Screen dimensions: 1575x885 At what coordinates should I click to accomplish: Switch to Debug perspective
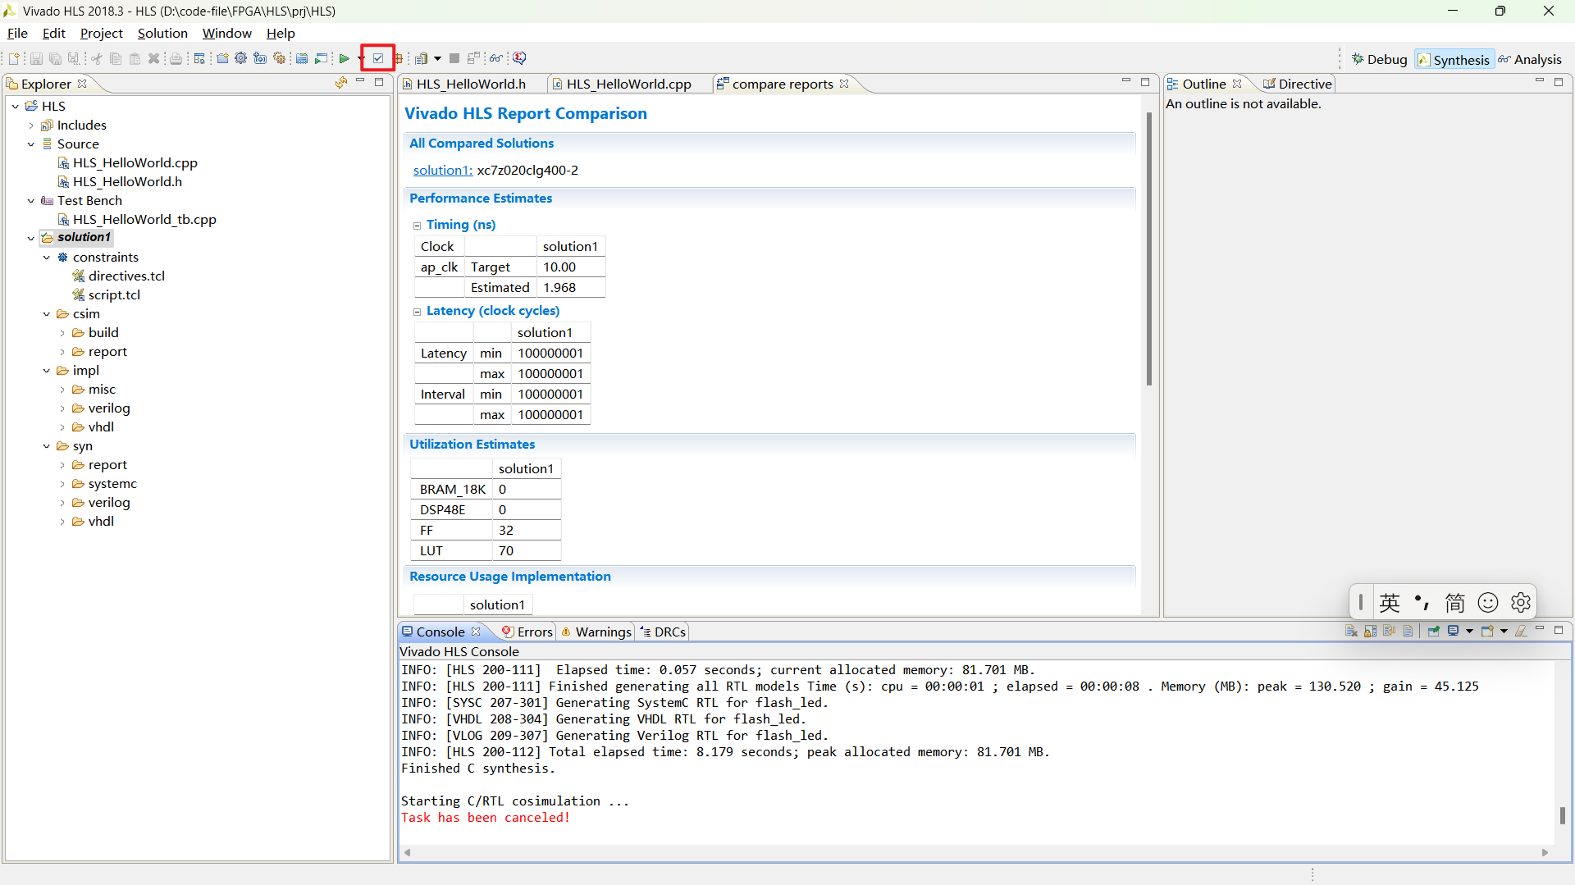[1380, 59]
